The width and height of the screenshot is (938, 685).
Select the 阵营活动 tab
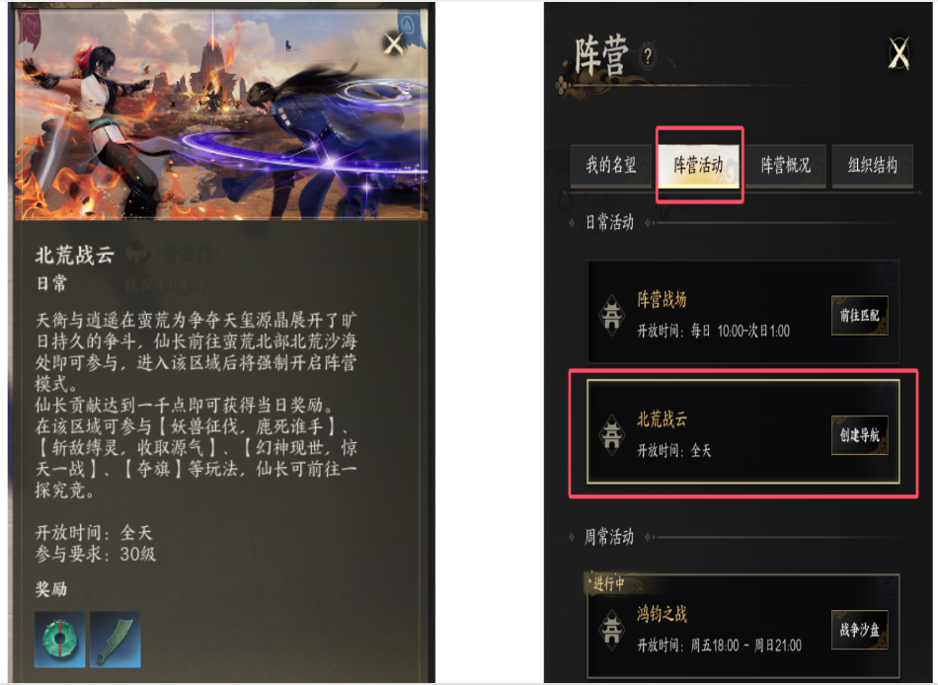[699, 165]
